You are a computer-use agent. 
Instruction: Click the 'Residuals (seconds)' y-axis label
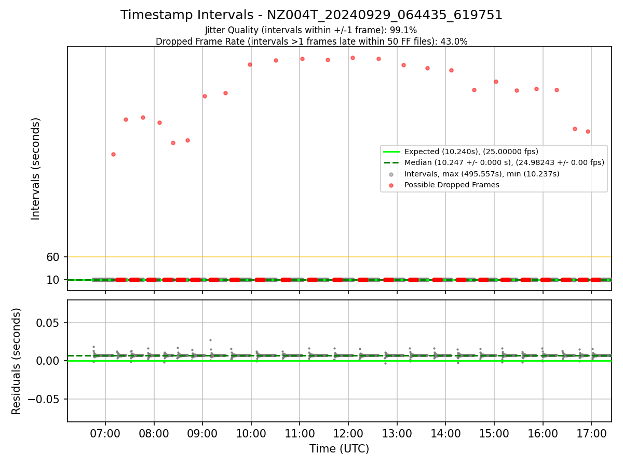click(17, 361)
